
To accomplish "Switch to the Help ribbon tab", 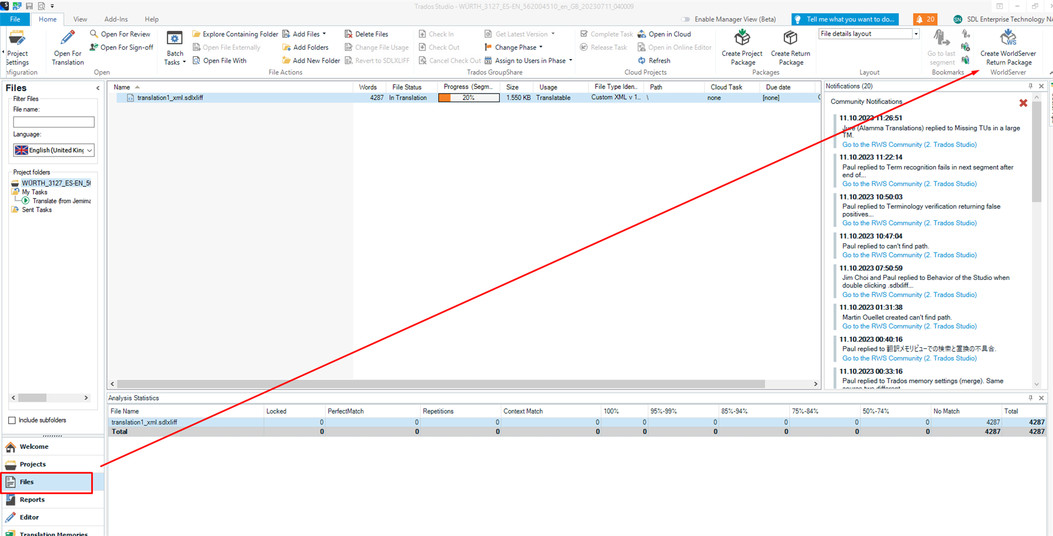I will pyautogui.click(x=152, y=19).
